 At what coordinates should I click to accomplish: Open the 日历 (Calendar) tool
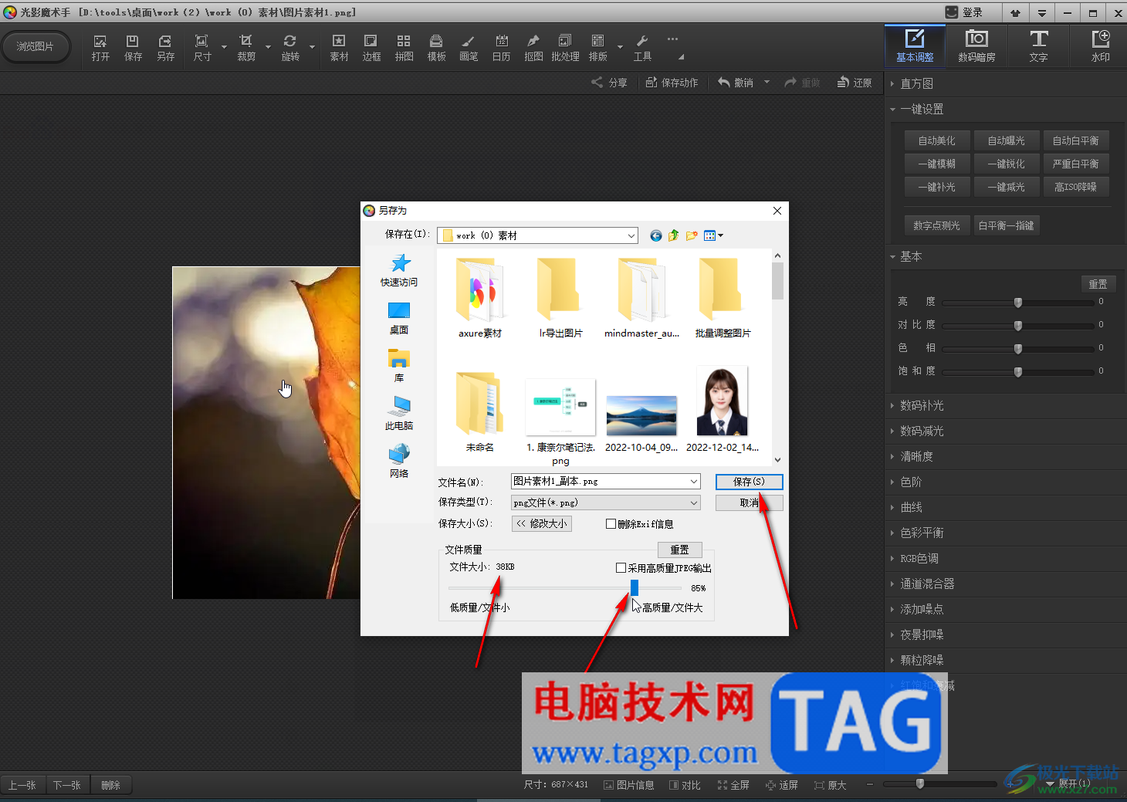(501, 48)
